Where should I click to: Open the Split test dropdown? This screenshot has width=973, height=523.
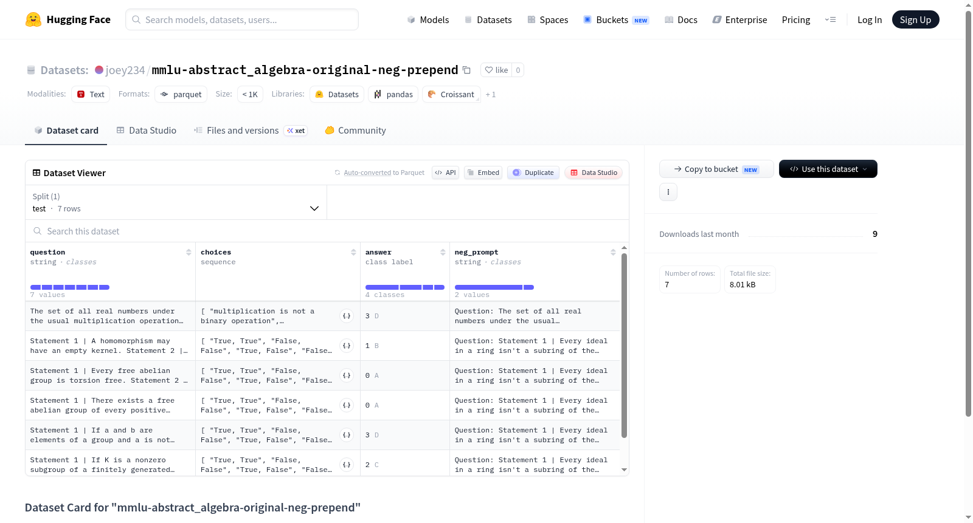[x=176, y=202]
